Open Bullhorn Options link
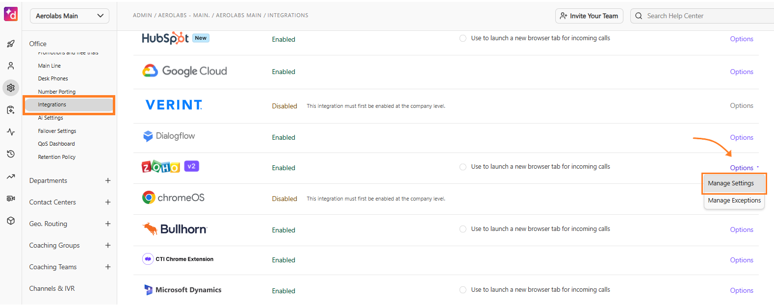774x305 pixels. (x=742, y=229)
